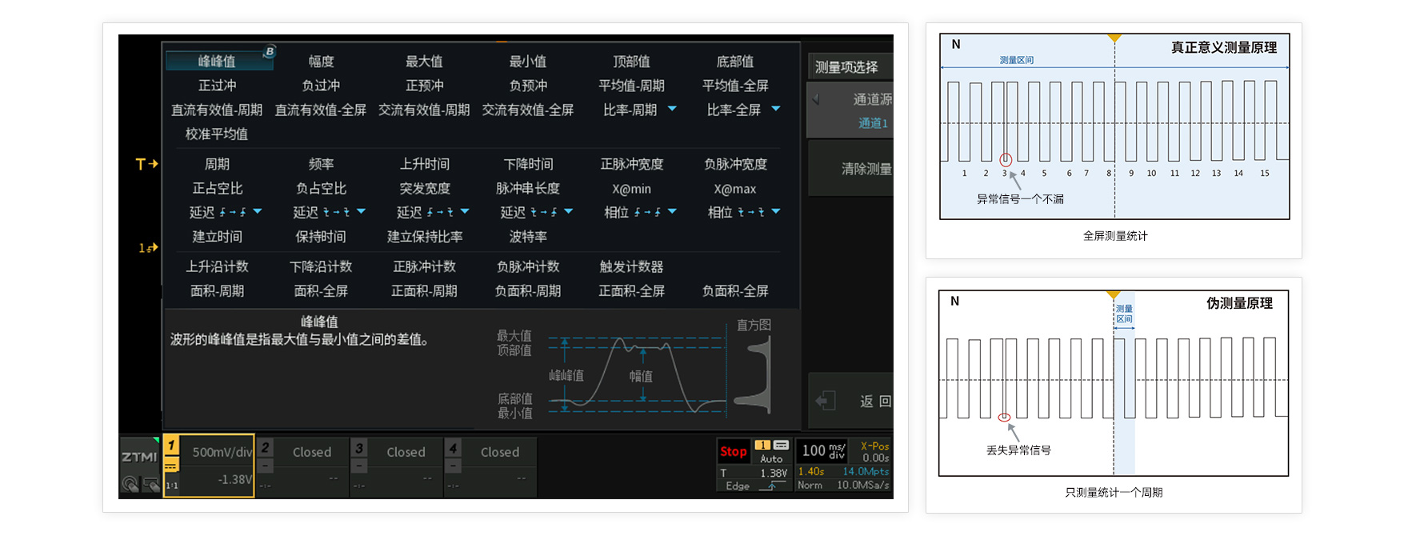Click the left arrow icon beside 通道源

coord(816,99)
